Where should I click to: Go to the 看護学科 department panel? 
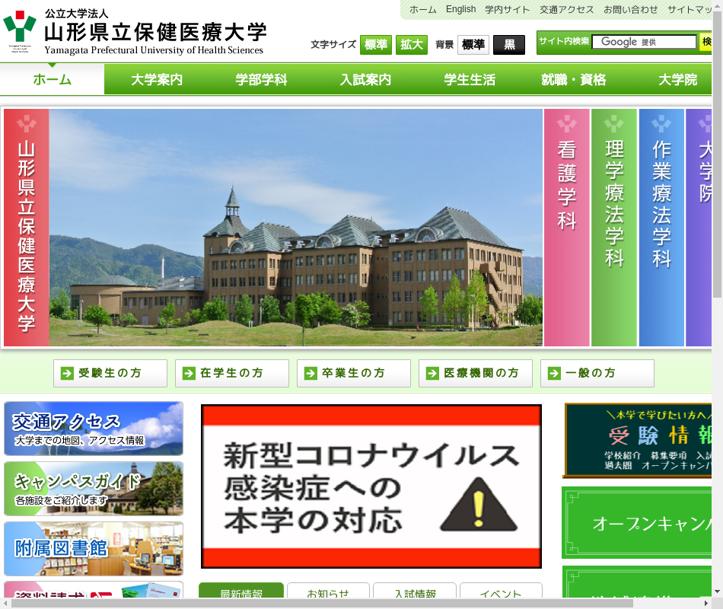click(566, 227)
